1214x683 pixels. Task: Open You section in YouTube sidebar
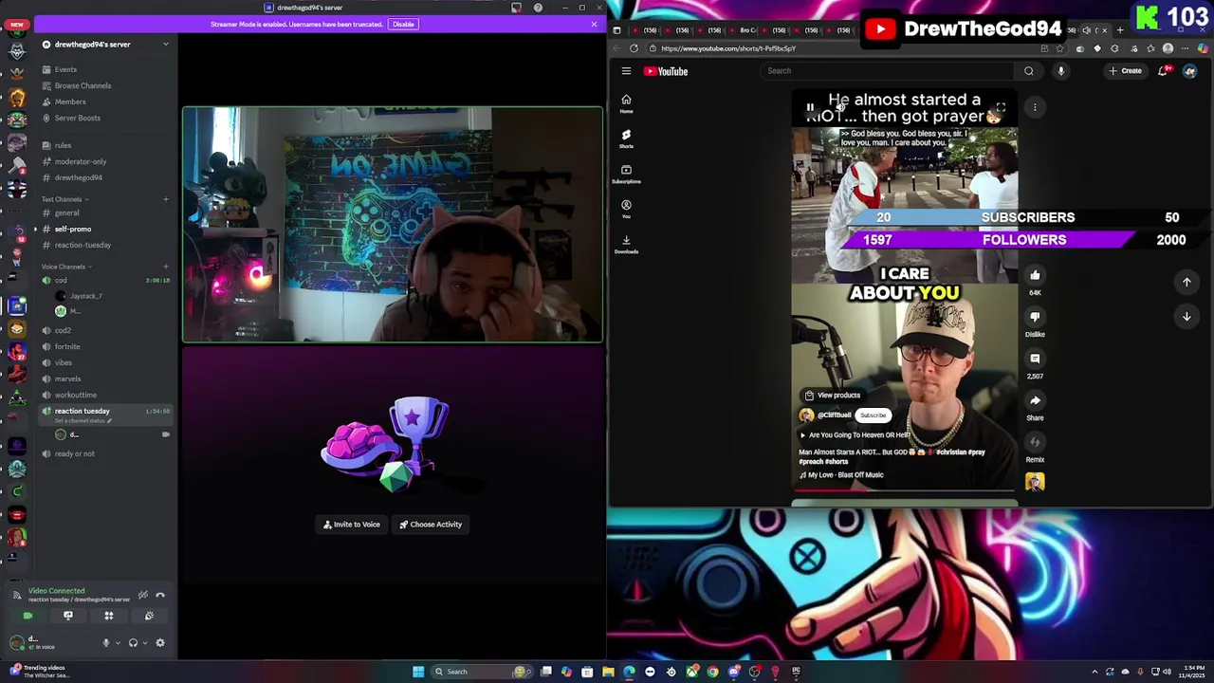click(x=626, y=209)
